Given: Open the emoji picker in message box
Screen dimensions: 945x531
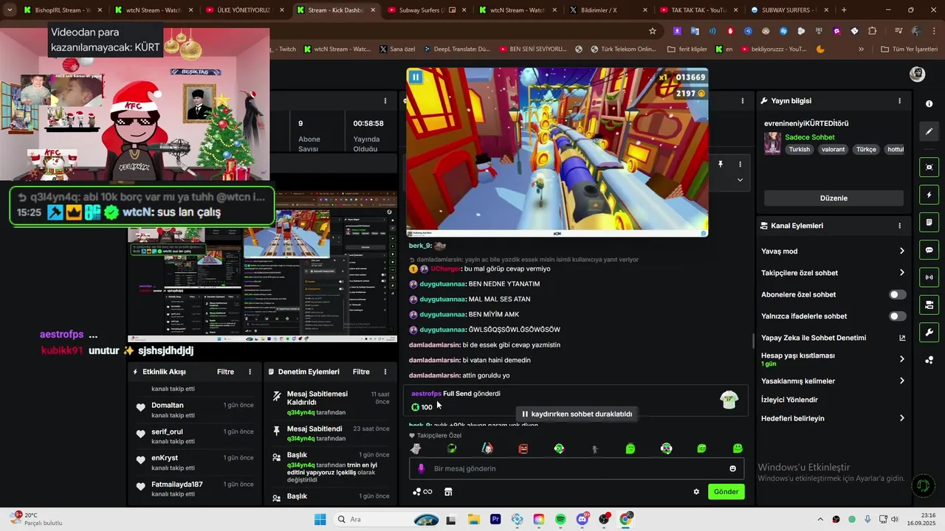Looking at the screenshot, I should (x=732, y=468).
